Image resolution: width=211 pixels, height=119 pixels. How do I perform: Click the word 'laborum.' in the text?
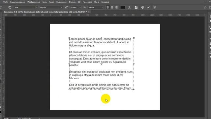tap(74, 78)
